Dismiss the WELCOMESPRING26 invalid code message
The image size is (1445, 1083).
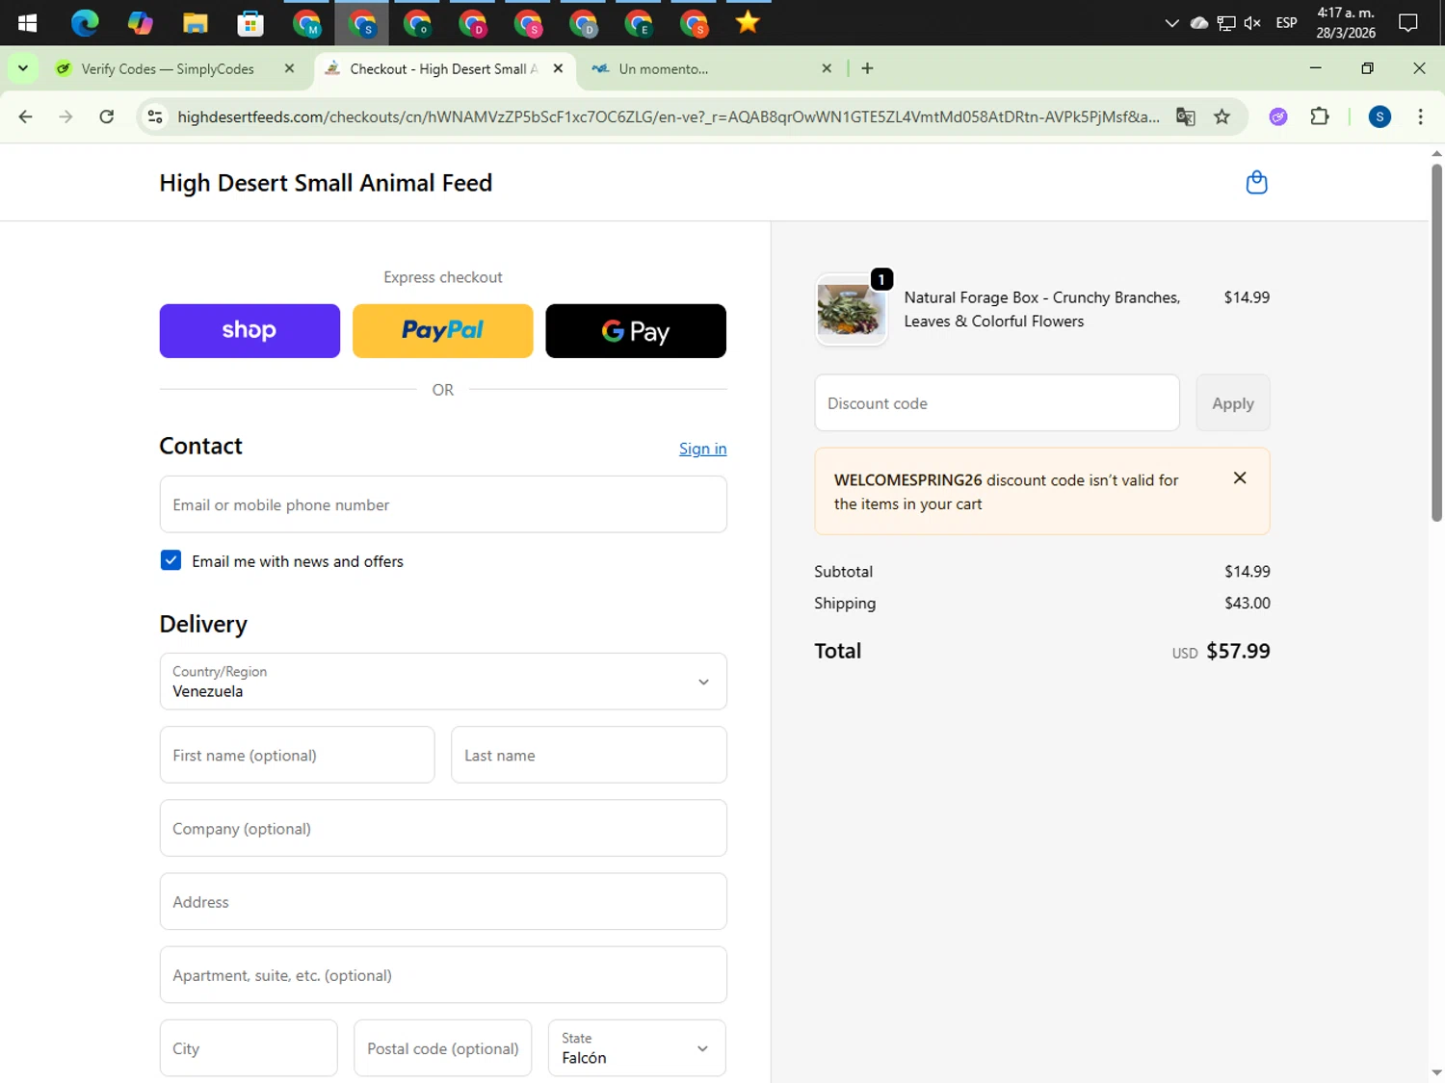pyautogui.click(x=1240, y=478)
